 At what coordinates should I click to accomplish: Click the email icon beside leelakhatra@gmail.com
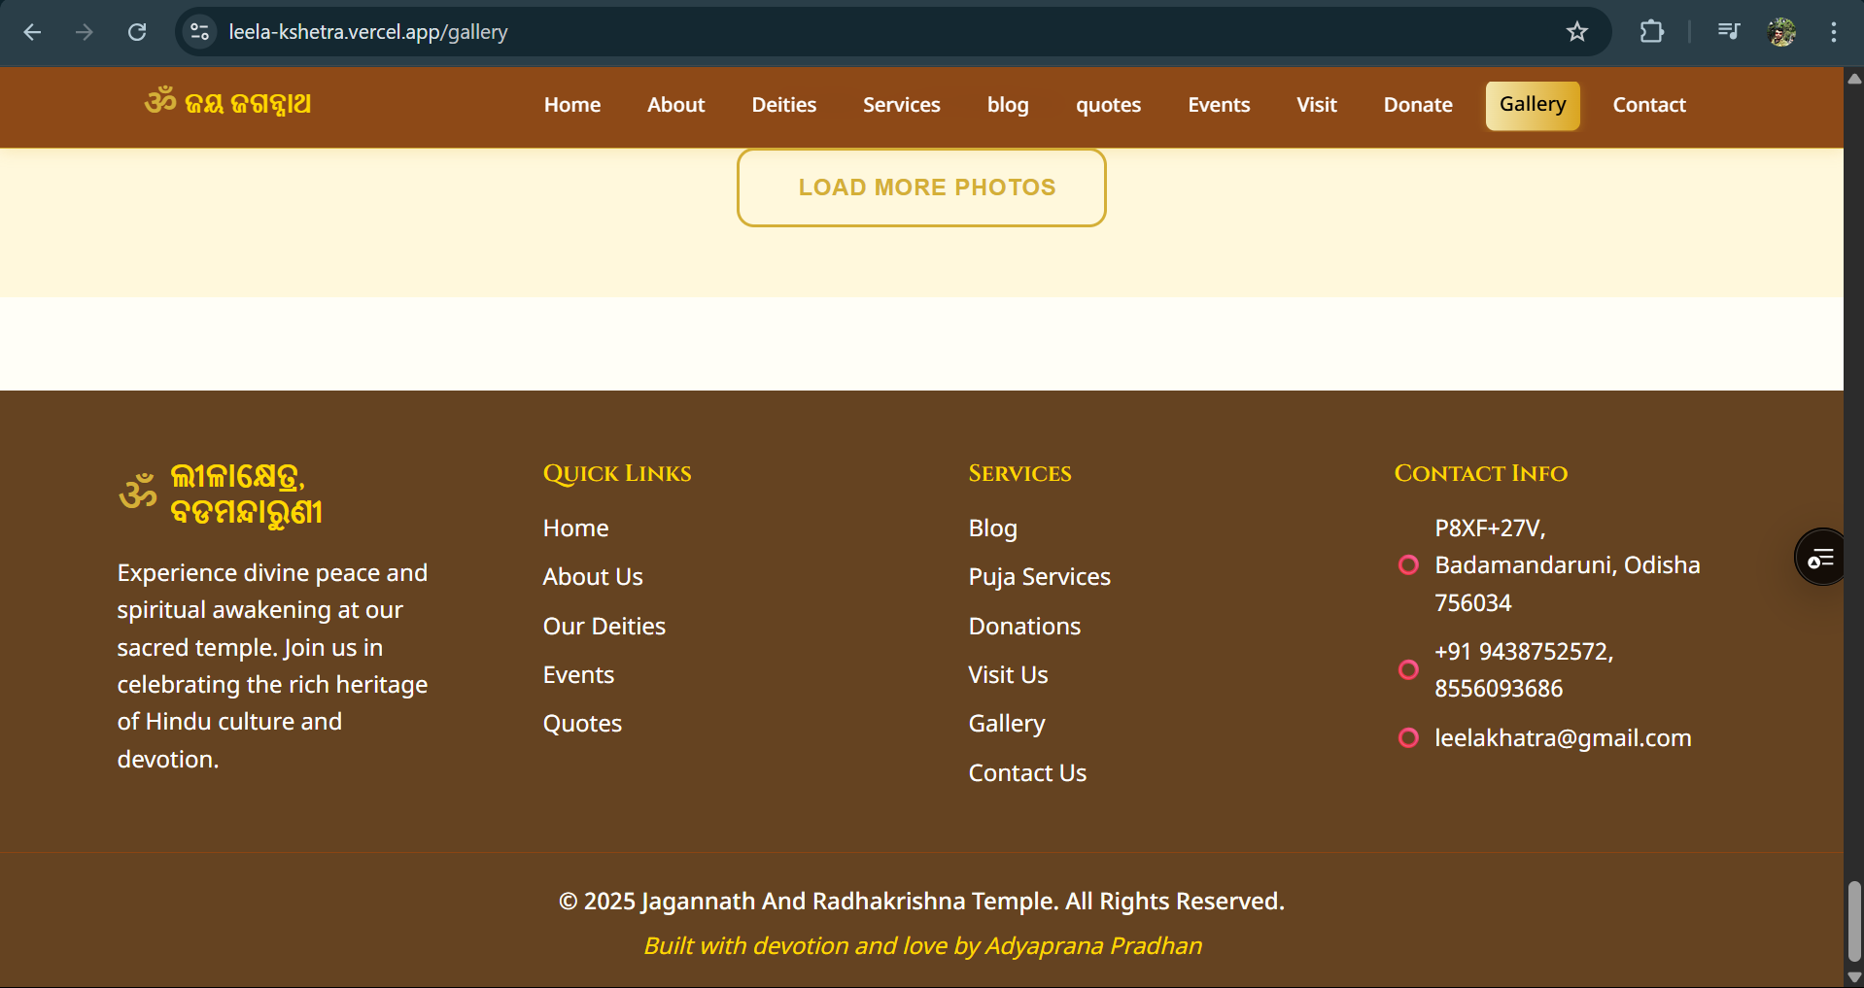(1408, 738)
